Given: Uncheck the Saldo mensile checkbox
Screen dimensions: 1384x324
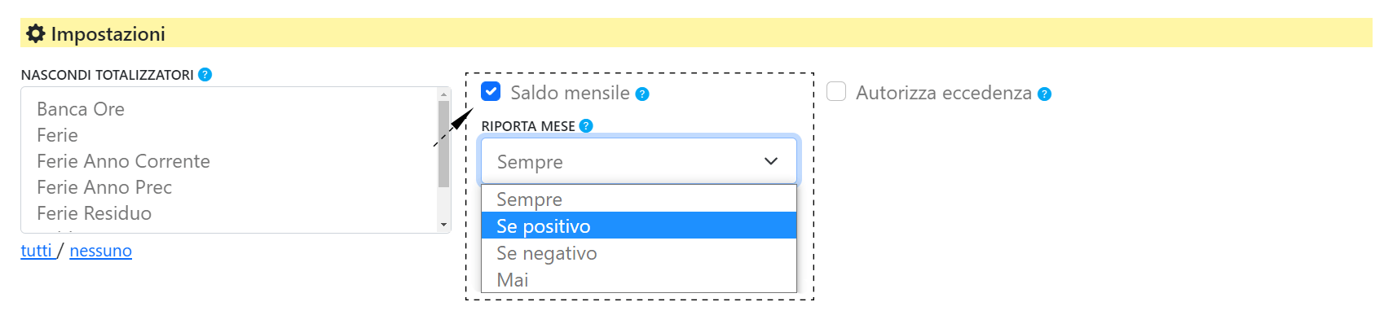Looking at the screenshot, I should (491, 91).
